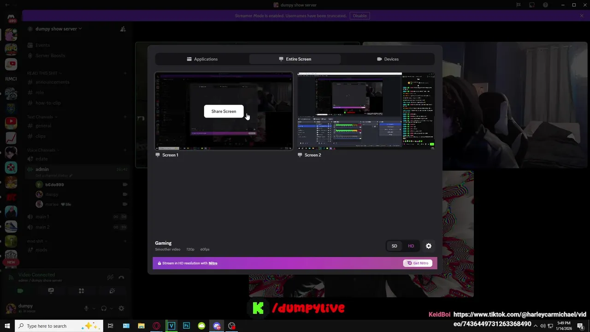Disconnect from the voice call
The height and width of the screenshot is (332, 590).
pos(121,277)
